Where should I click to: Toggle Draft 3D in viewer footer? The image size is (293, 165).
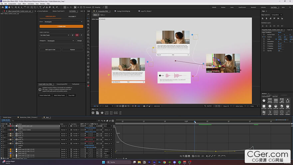[x=208, y=106]
